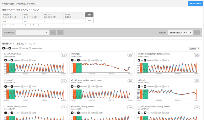Select the x4 [range] chart
The image size is (204, 120).
[x=102, y=68]
